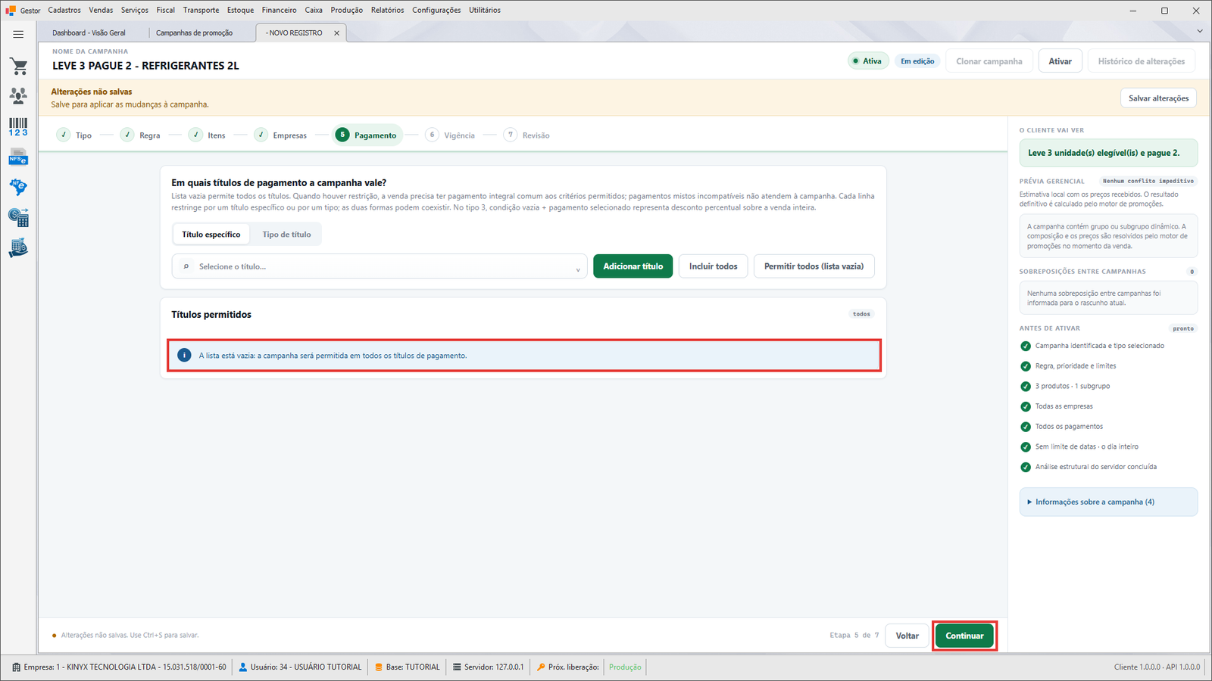Open the shopping cart sales icon
Image resolution: width=1212 pixels, height=681 pixels.
(x=18, y=67)
